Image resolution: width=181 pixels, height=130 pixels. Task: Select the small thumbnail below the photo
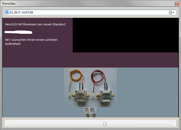click(90, 112)
